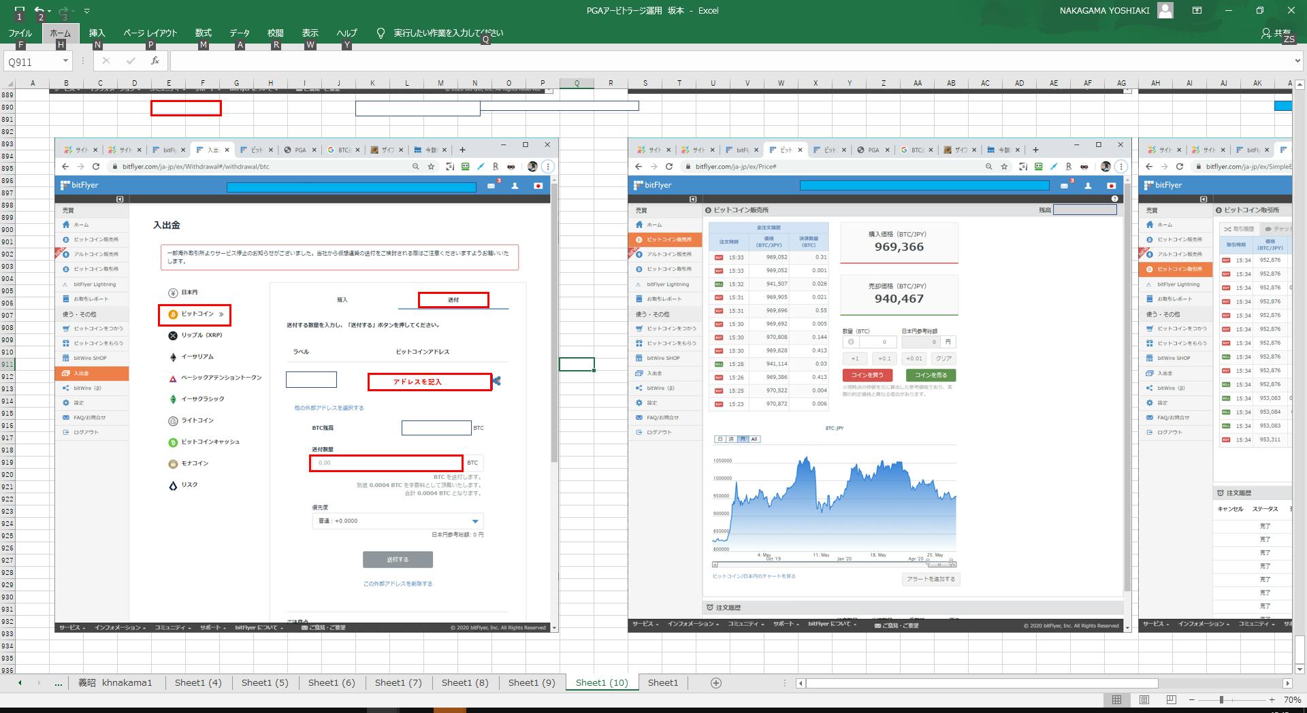
Task: Click the Insert Function fx icon
Action: coord(155,61)
